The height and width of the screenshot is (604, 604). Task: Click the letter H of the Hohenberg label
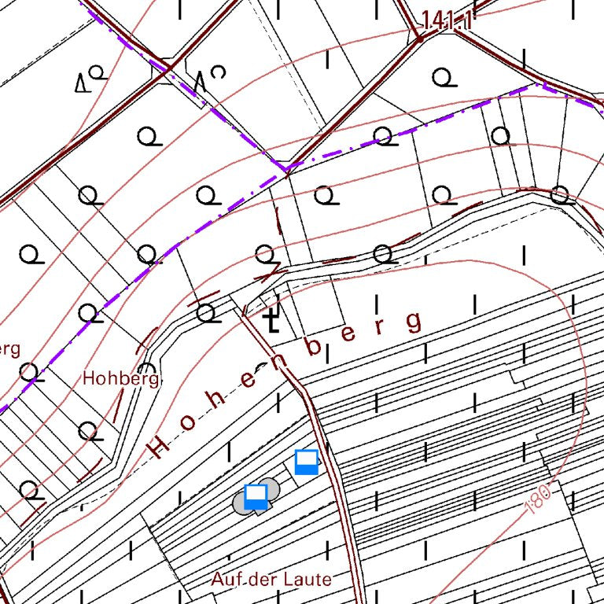pyautogui.click(x=158, y=448)
